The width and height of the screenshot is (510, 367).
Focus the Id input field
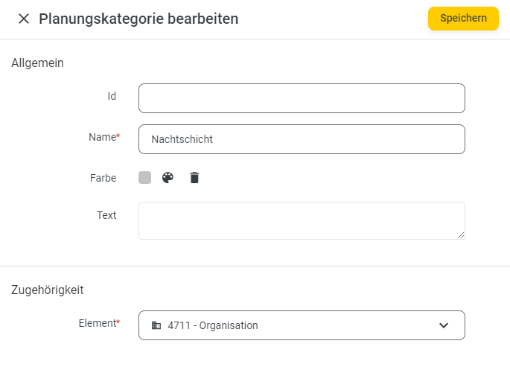coord(302,98)
